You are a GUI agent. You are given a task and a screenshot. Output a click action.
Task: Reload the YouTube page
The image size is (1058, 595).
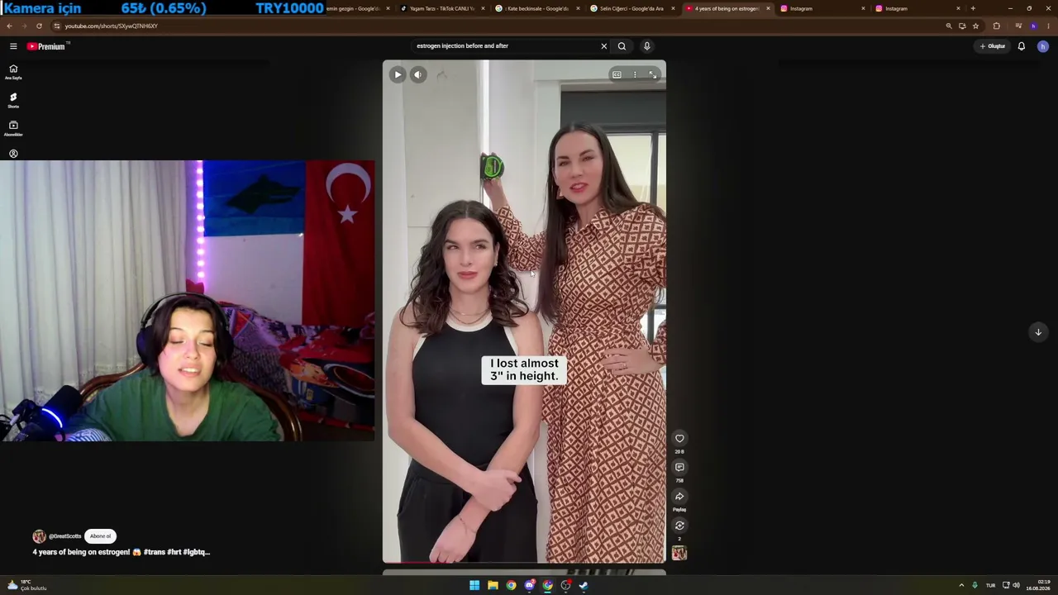(x=39, y=26)
